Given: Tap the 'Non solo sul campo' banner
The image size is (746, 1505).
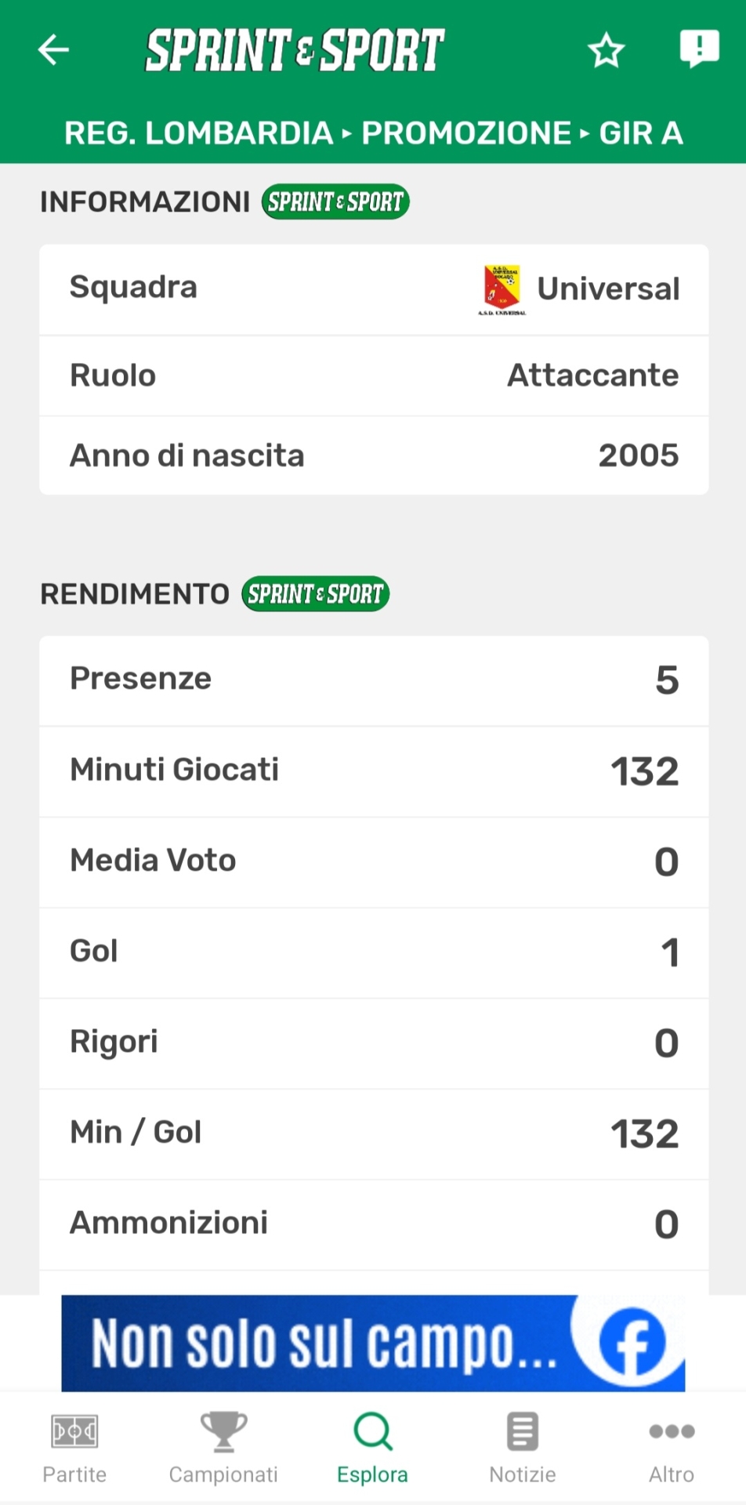Looking at the screenshot, I should (321, 1344).
